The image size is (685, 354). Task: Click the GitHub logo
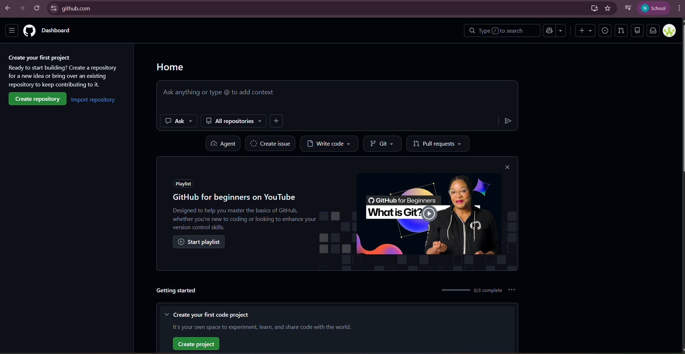click(29, 30)
